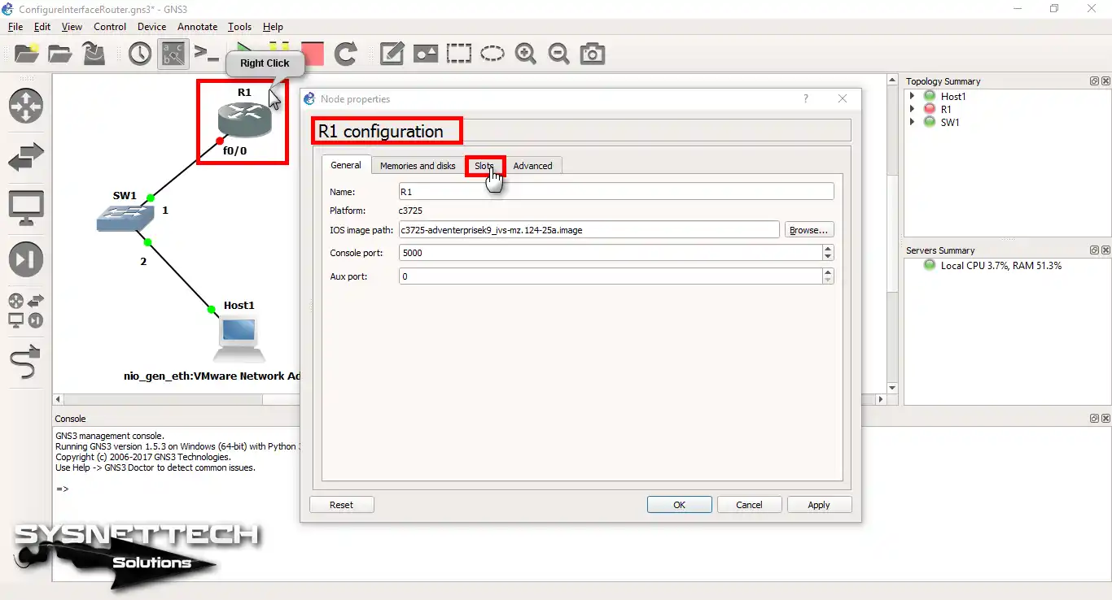Open the Tools menu
The height and width of the screenshot is (600, 1112).
(239, 27)
